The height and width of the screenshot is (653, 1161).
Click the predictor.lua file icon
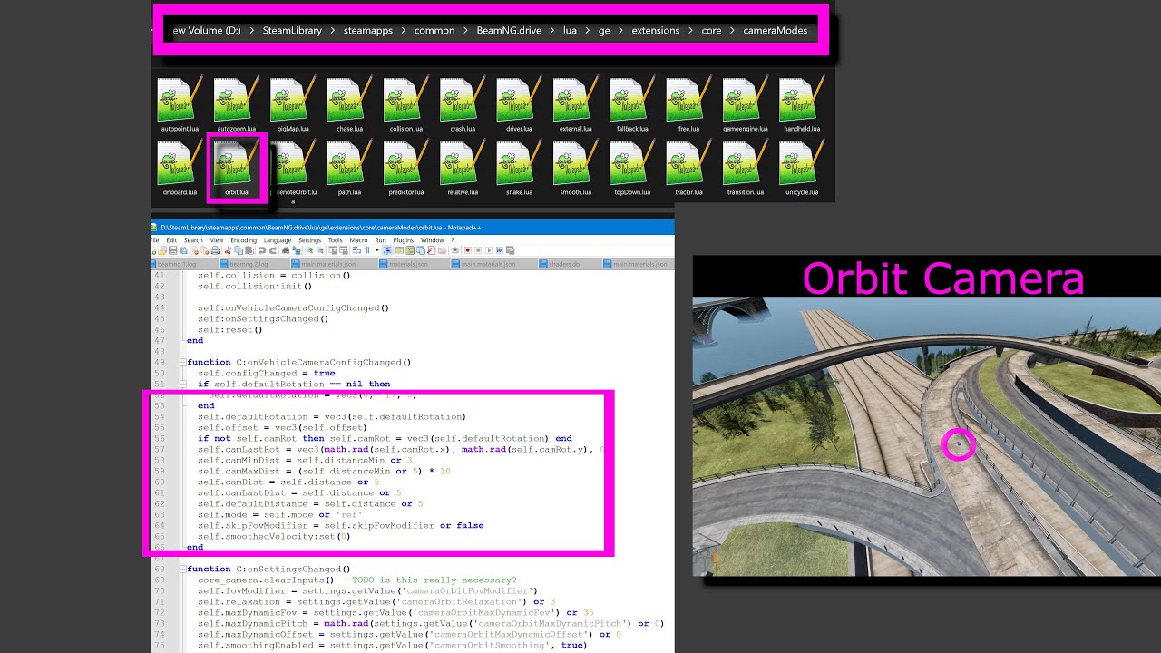point(405,162)
